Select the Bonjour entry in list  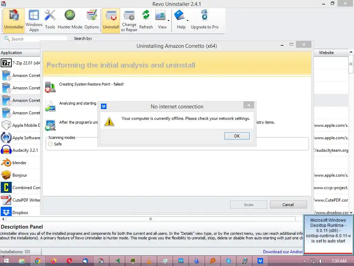(x=20, y=175)
